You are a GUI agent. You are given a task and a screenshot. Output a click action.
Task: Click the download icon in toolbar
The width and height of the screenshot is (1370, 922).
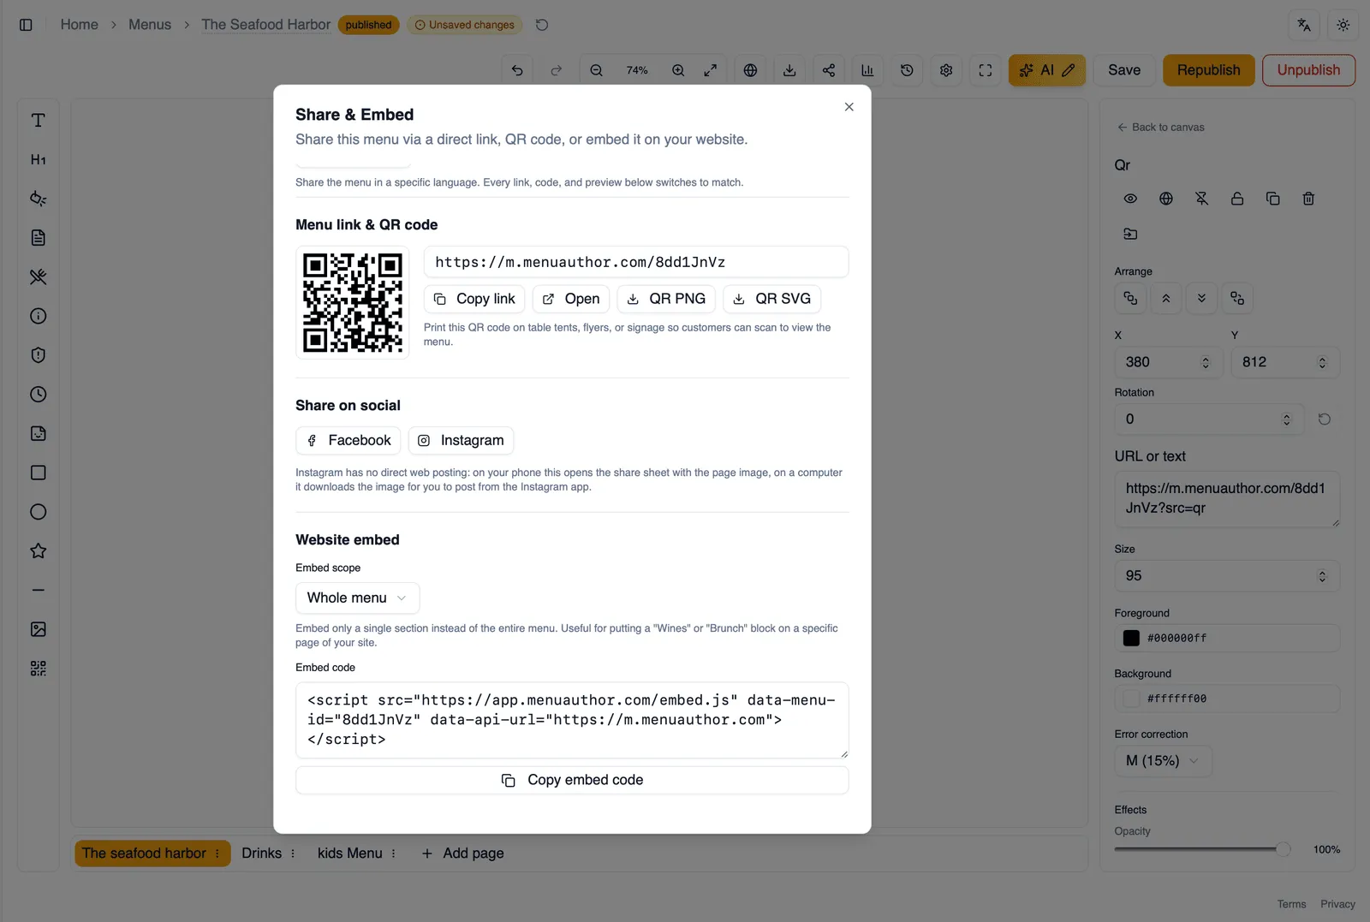[789, 70]
